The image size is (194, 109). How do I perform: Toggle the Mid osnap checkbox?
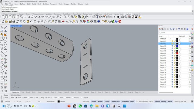23,97
